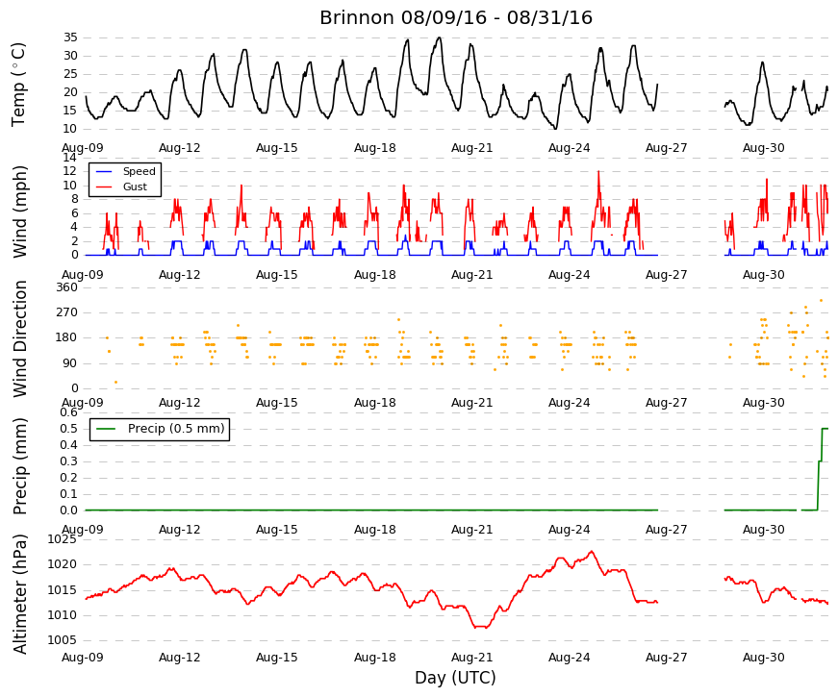Click the green Precip legend line

[107, 429]
